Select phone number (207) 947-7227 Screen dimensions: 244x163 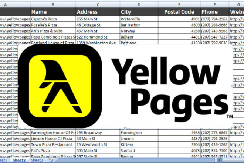(214, 37)
